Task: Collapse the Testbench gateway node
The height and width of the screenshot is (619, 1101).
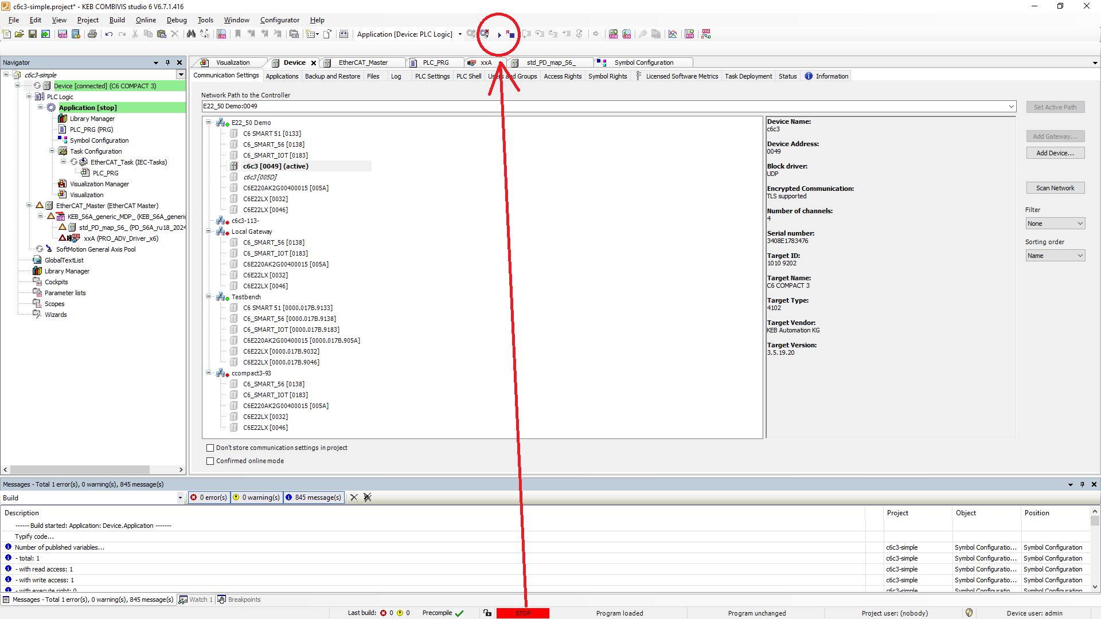Action: pyautogui.click(x=209, y=297)
